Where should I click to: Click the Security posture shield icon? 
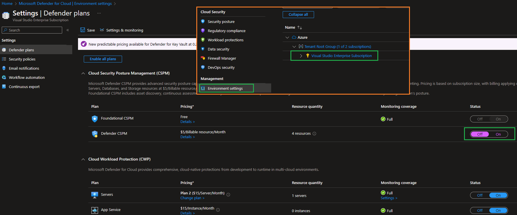(203, 21)
